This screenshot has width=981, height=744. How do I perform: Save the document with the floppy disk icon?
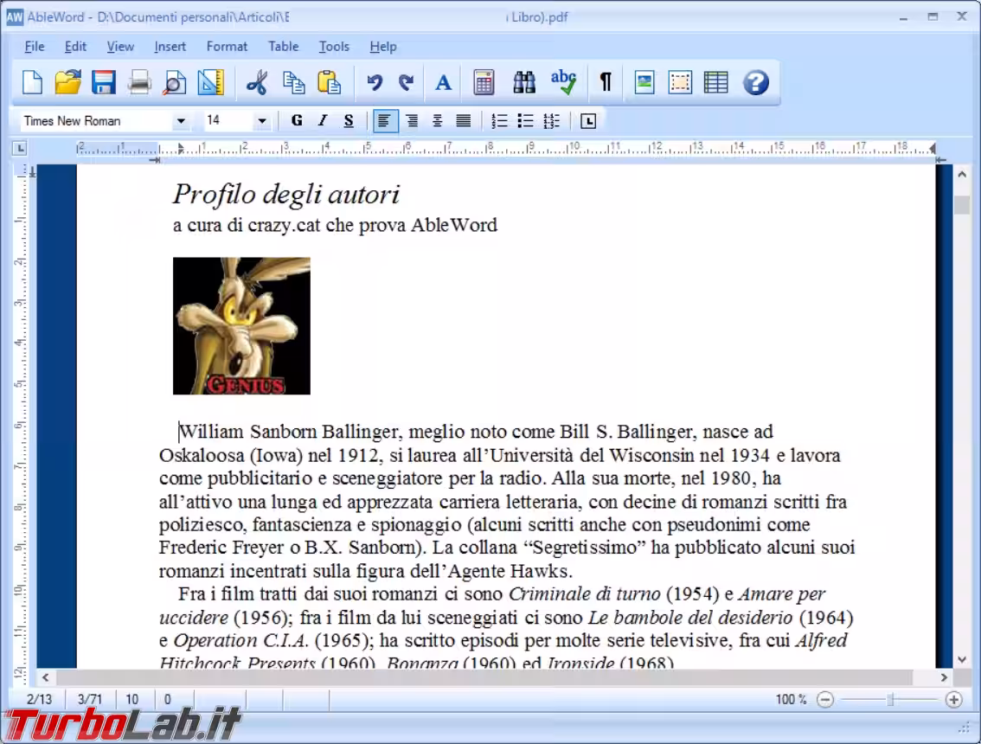(104, 82)
